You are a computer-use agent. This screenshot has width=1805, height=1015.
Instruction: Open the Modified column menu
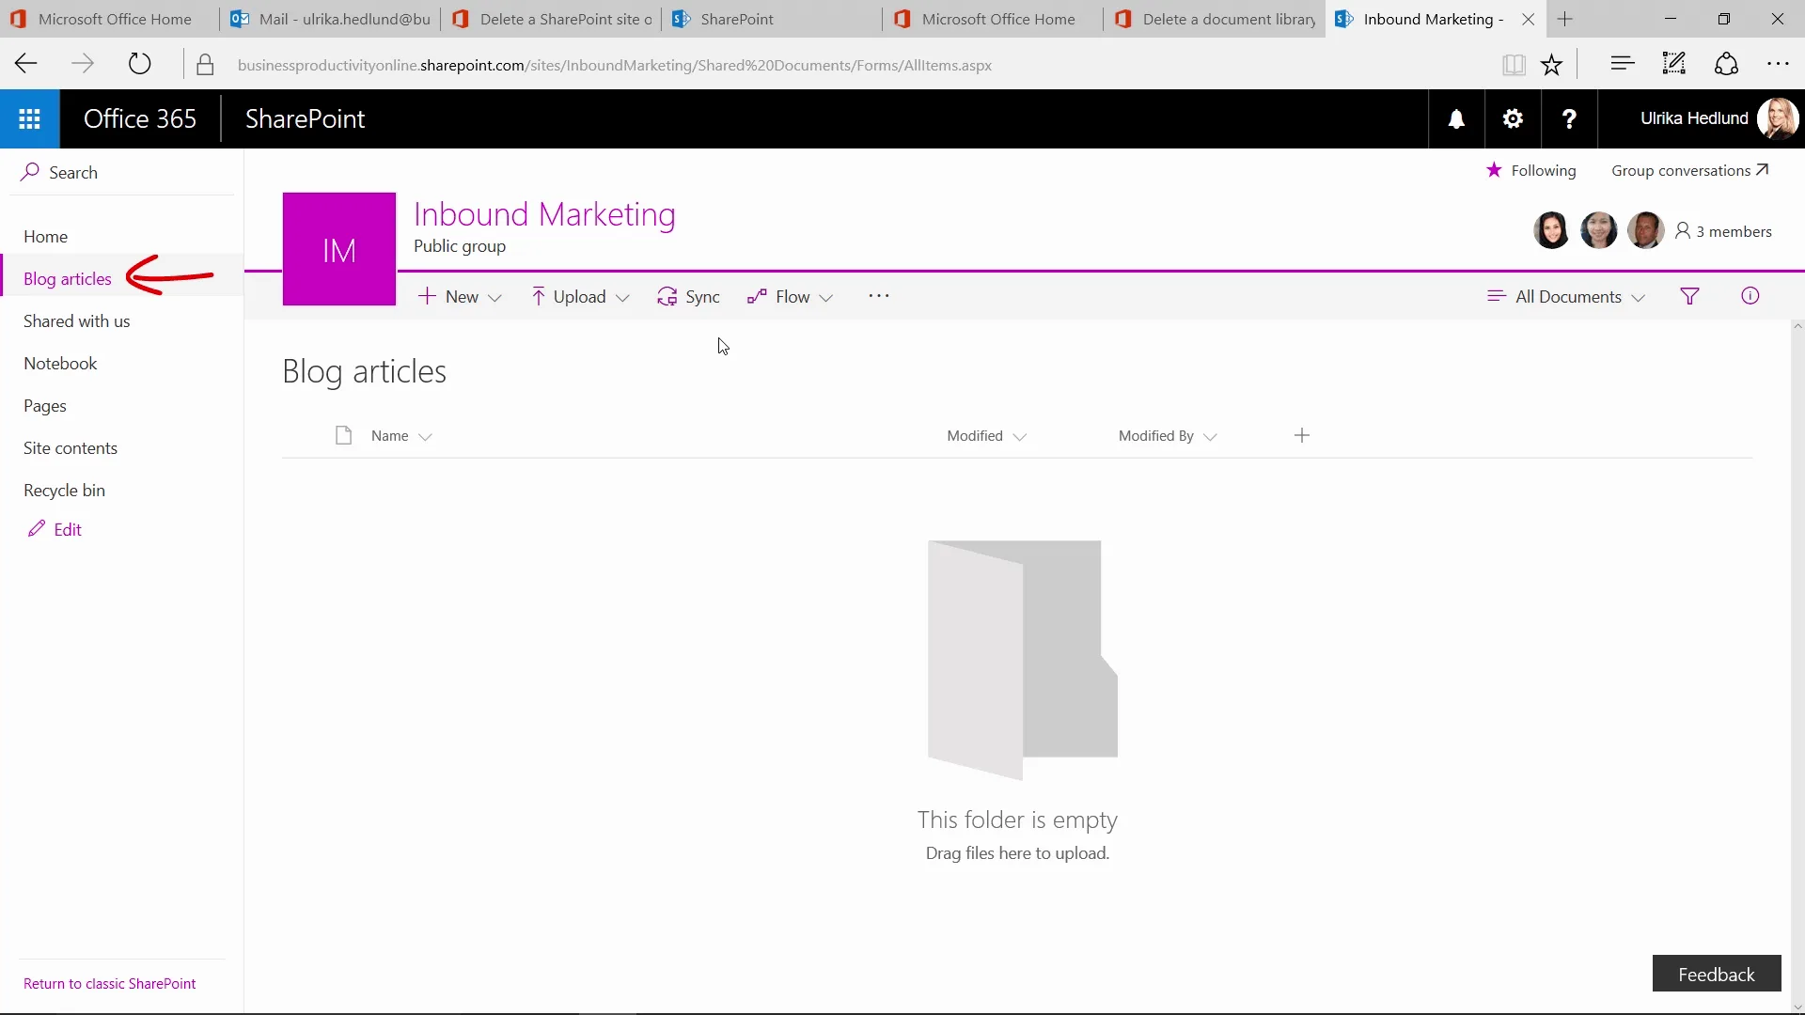pos(986,436)
